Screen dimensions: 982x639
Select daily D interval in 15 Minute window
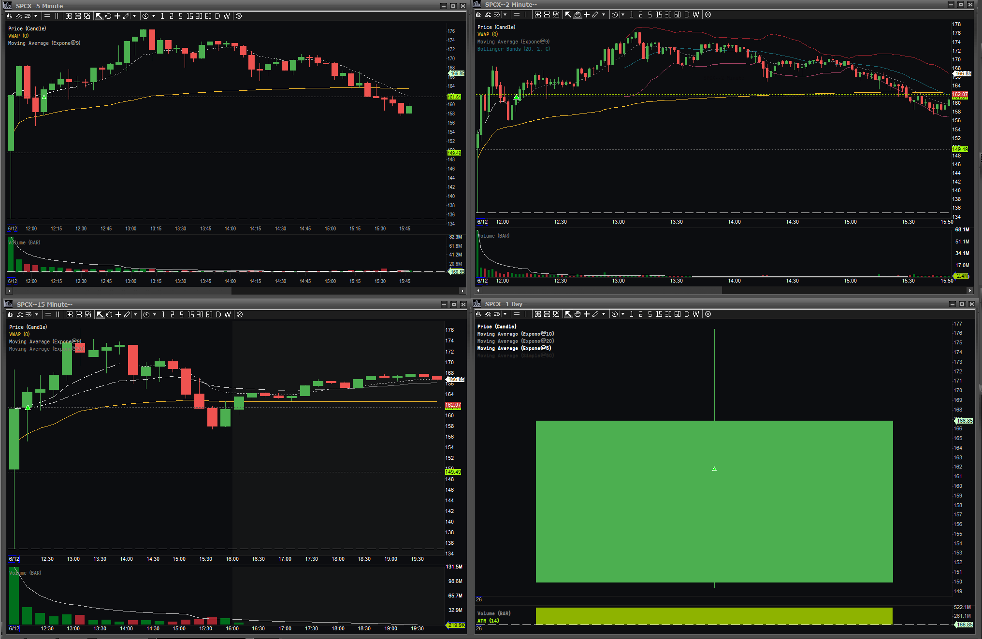click(x=218, y=314)
